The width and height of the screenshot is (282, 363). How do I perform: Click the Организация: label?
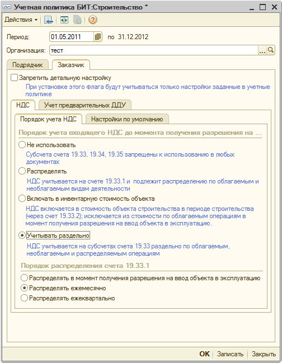(x=26, y=50)
